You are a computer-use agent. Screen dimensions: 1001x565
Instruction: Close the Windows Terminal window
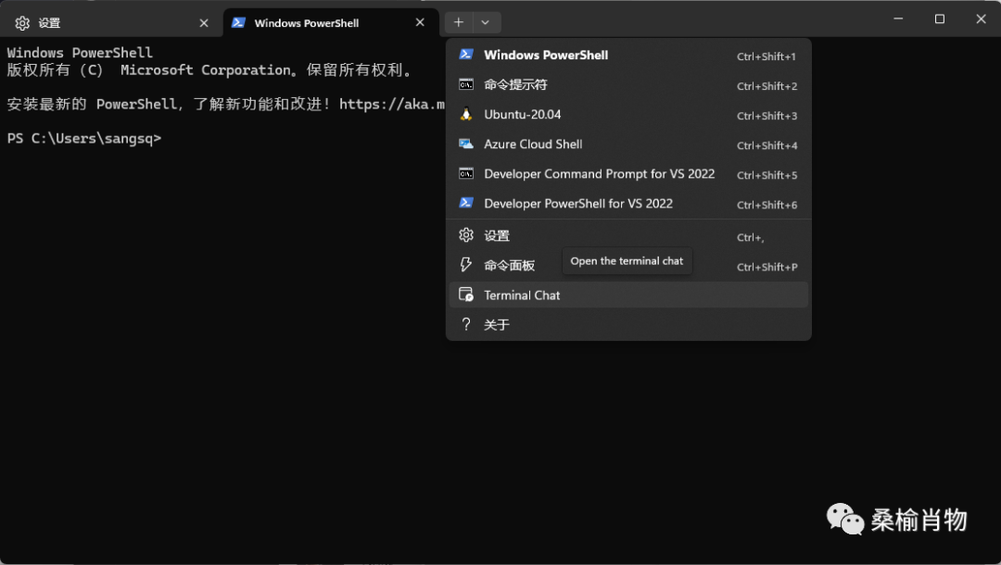point(982,19)
